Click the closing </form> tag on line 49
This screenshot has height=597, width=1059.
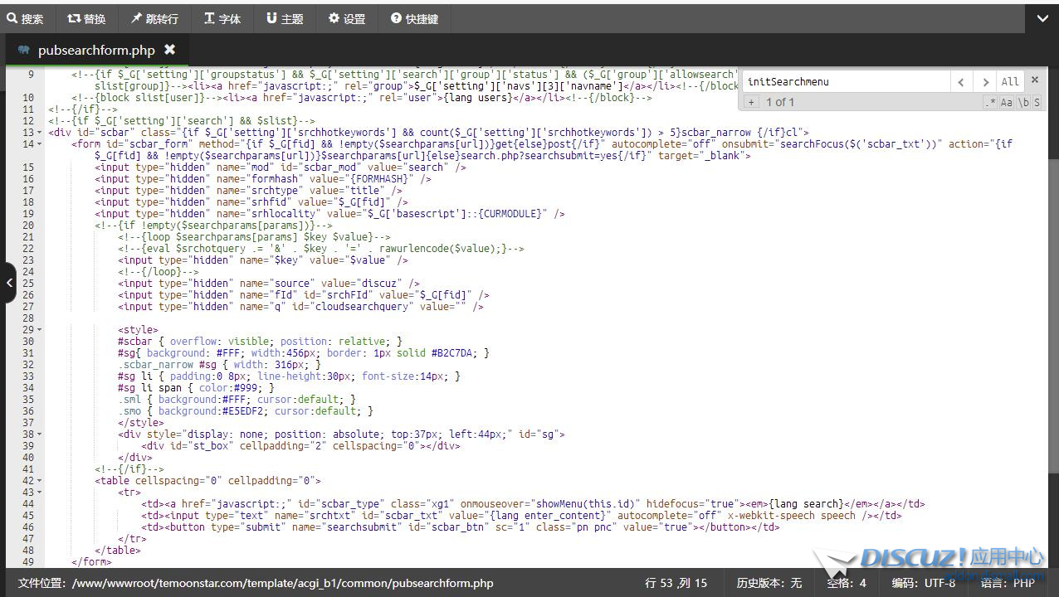click(91, 562)
